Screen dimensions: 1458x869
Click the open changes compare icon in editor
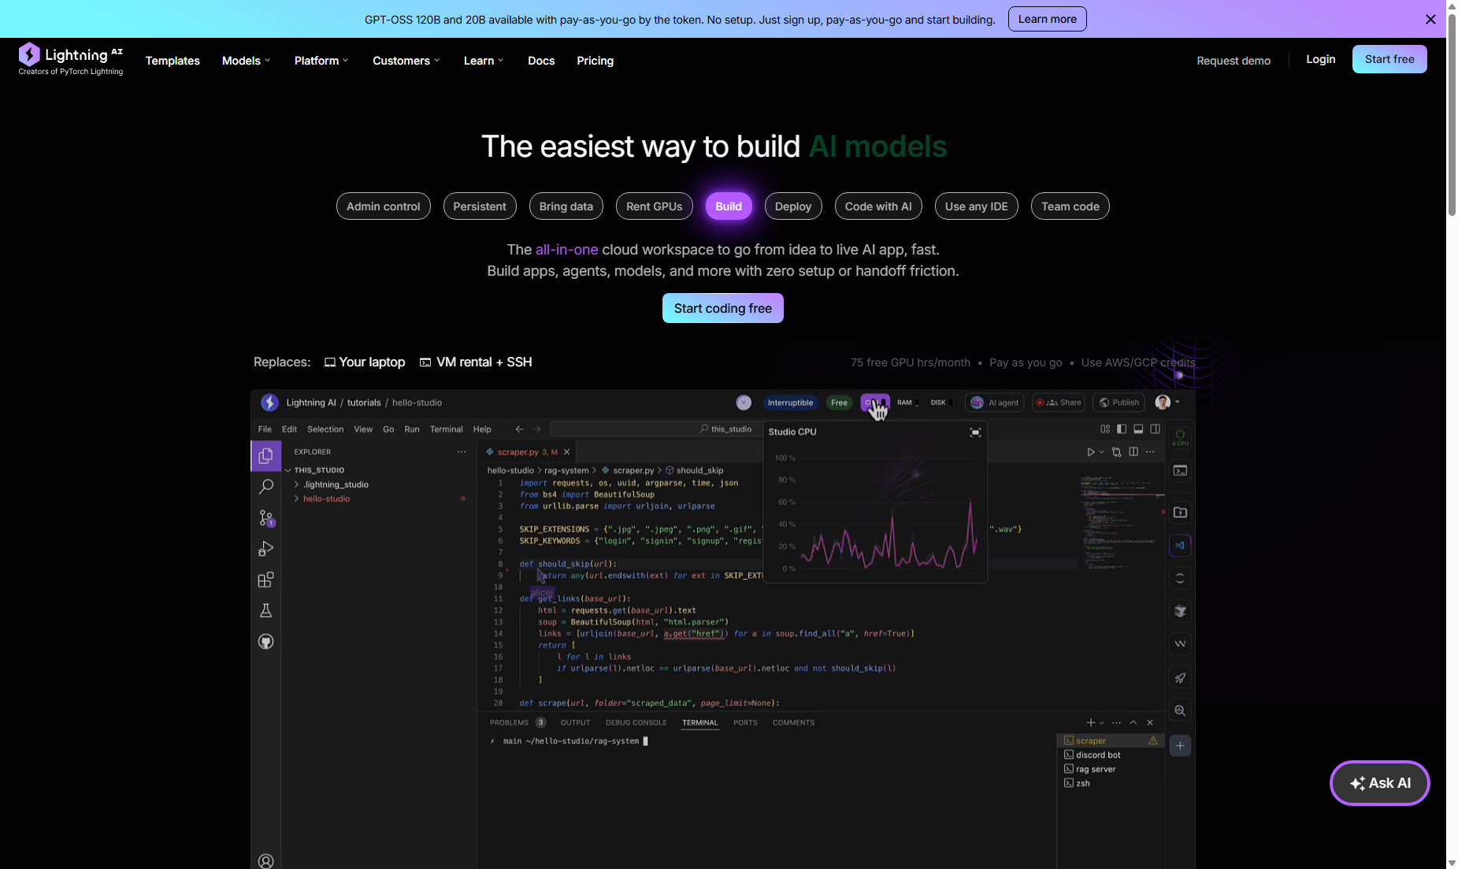1116,452
